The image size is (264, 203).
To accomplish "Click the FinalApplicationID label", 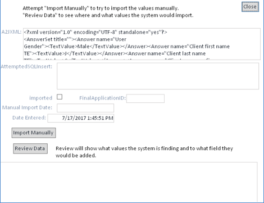I will [102, 98].
